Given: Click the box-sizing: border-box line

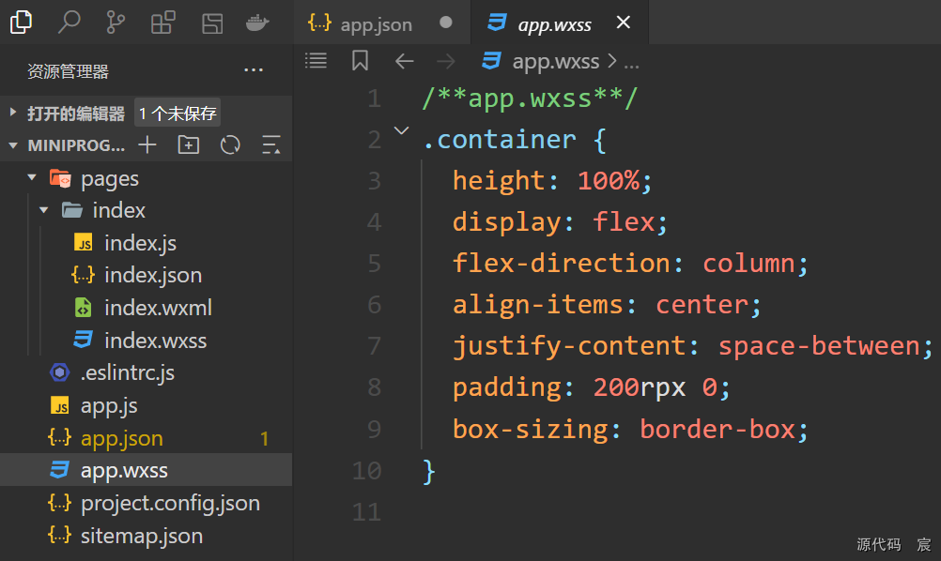Looking at the screenshot, I should pos(630,429).
